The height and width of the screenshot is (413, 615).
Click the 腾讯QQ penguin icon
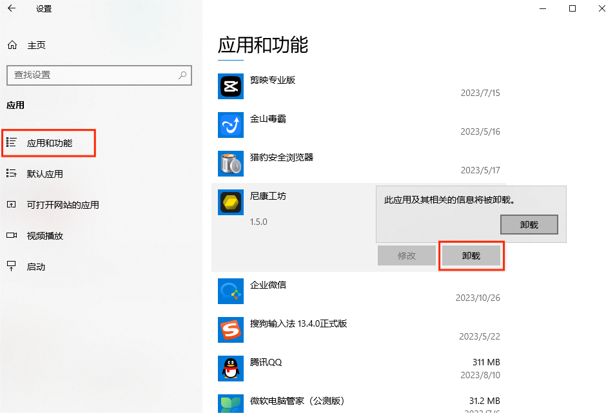pos(230,368)
